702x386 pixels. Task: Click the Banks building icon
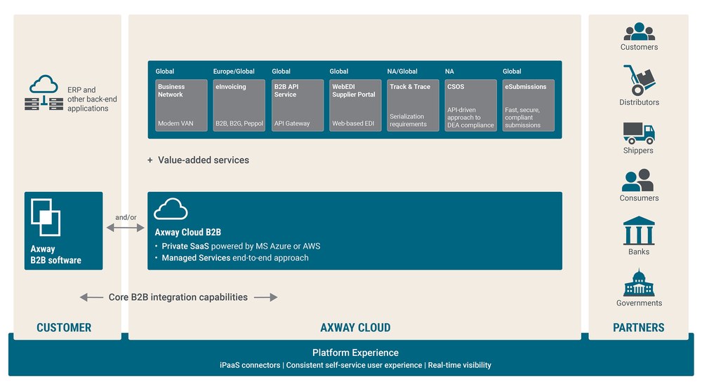coord(639,230)
